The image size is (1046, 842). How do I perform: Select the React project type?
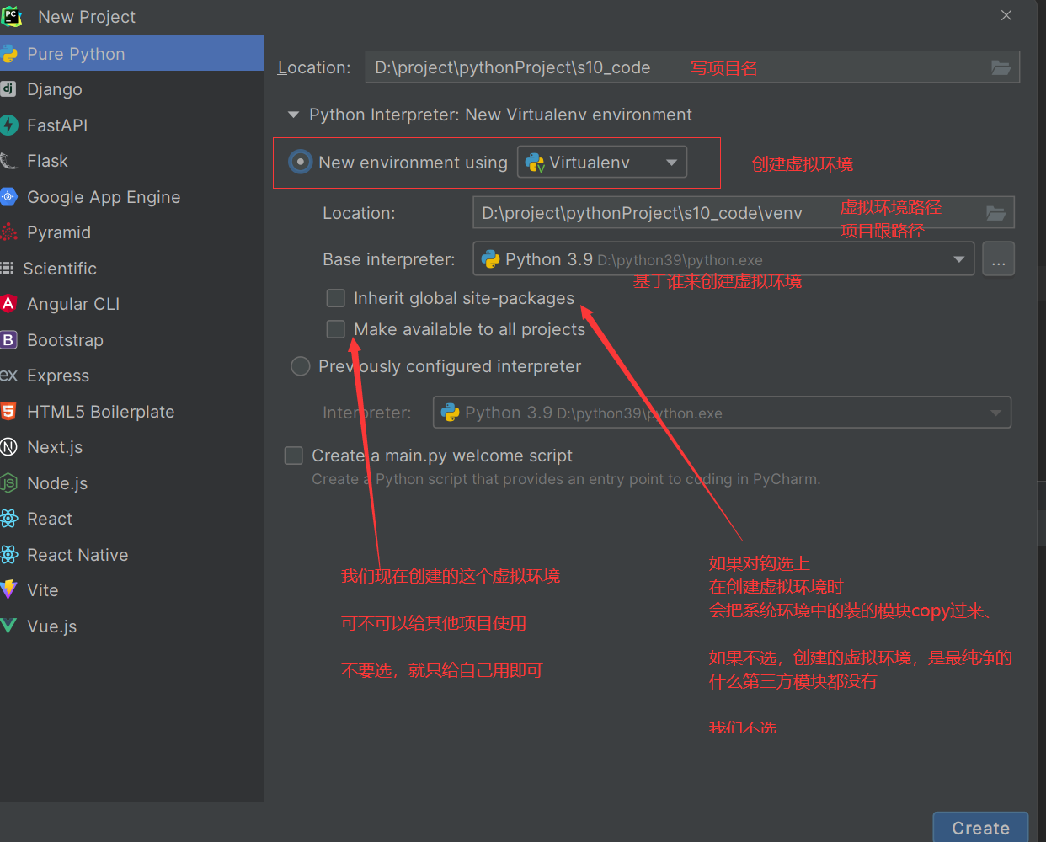click(x=131, y=519)
